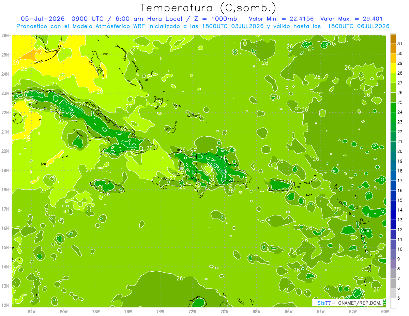Select the gray legend swatch between 6 and 7
This screenshot has height=316, width=409.
pos(393,283)
